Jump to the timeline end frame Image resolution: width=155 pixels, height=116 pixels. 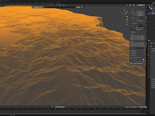64,107
